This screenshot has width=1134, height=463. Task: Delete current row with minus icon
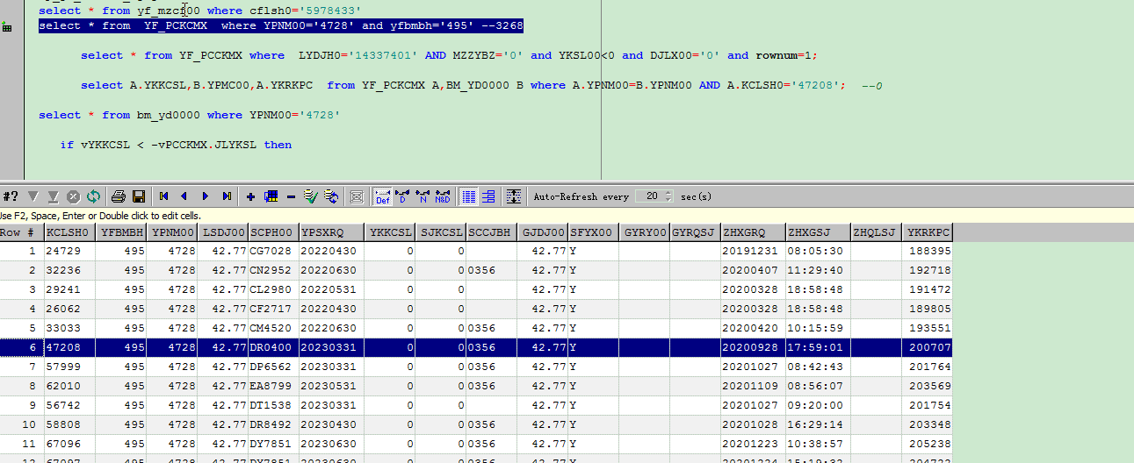click(291, 196)
